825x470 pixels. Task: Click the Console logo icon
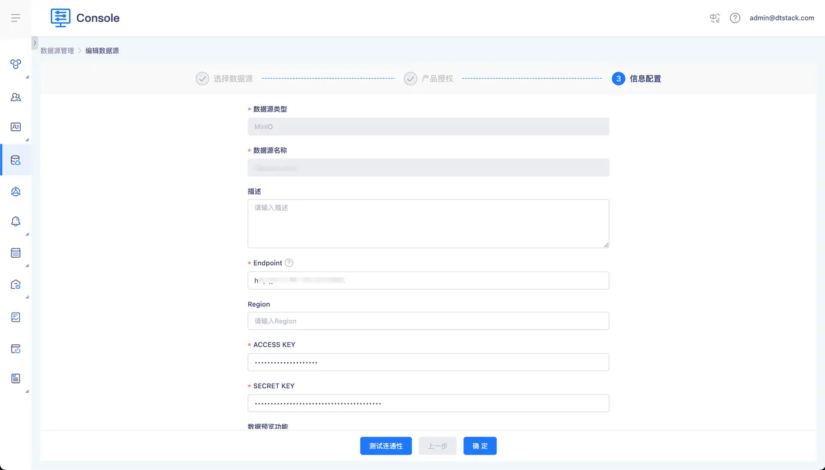coord(61,18)
